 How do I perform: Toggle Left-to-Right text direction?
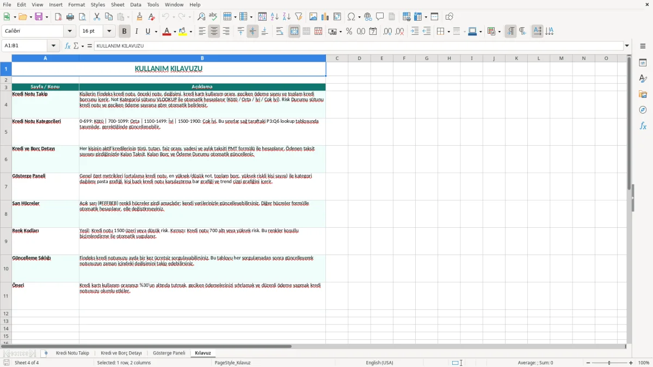[x=510, y=32]
